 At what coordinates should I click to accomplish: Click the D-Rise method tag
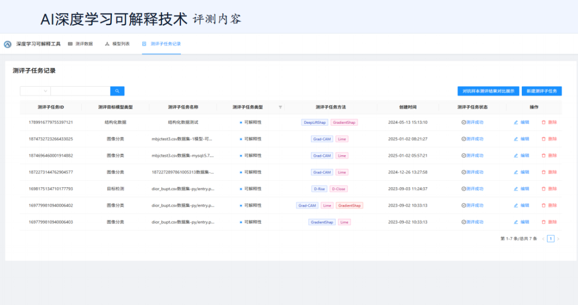319,189
